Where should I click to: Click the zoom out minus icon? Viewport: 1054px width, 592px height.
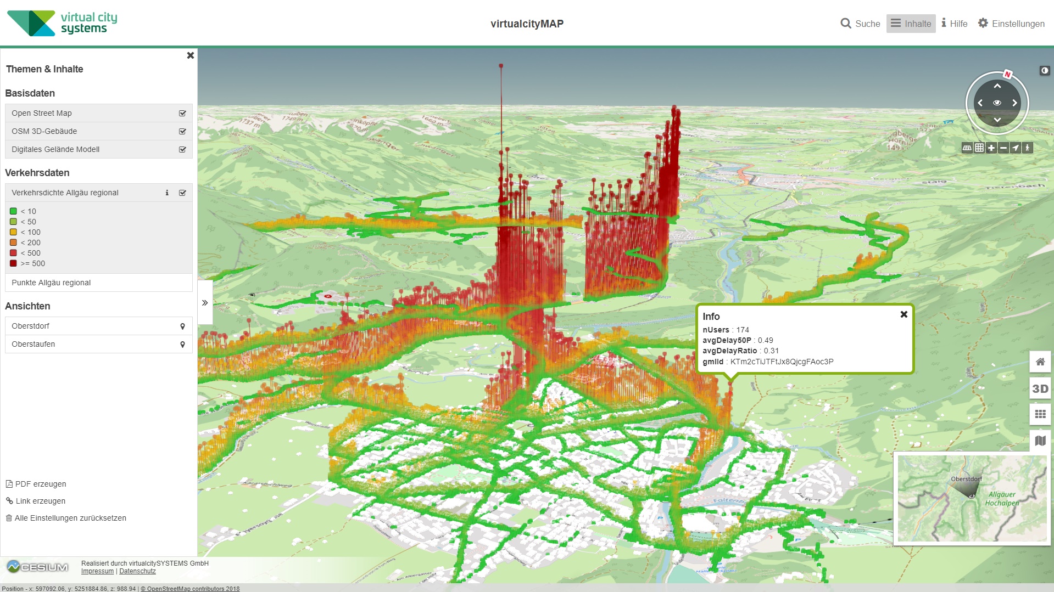point(1003,148)
